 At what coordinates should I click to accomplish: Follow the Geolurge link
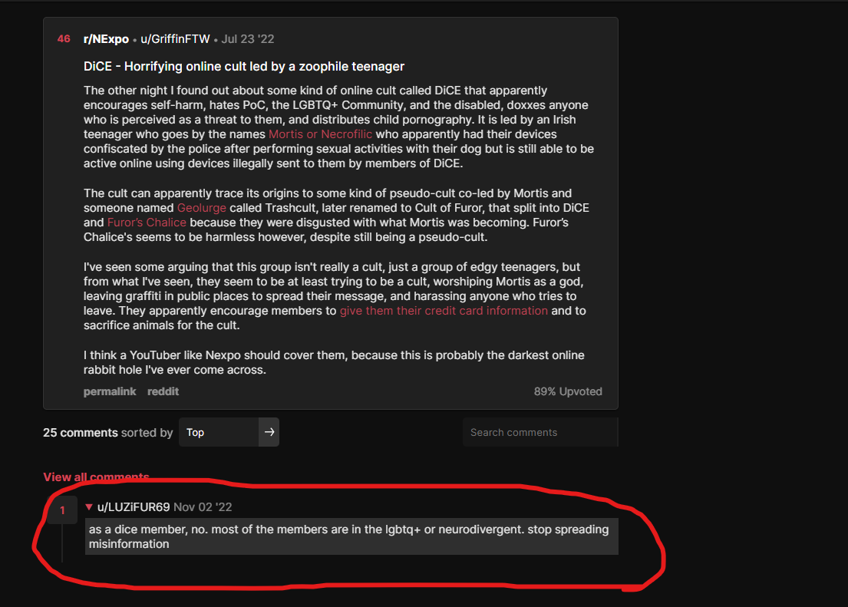point(202,208)
